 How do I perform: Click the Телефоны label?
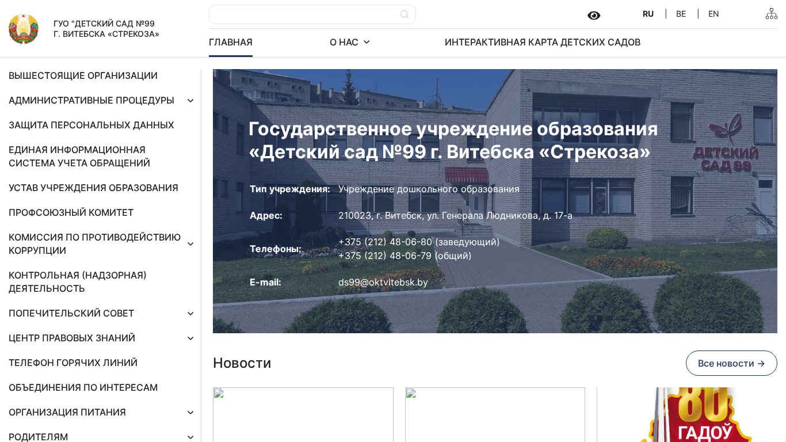(x=276, y=249)
